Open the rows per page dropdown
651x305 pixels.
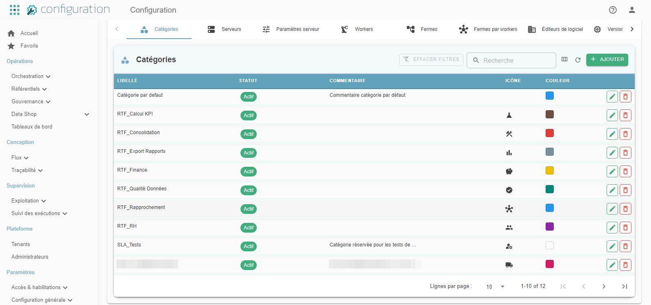[495, 287]
